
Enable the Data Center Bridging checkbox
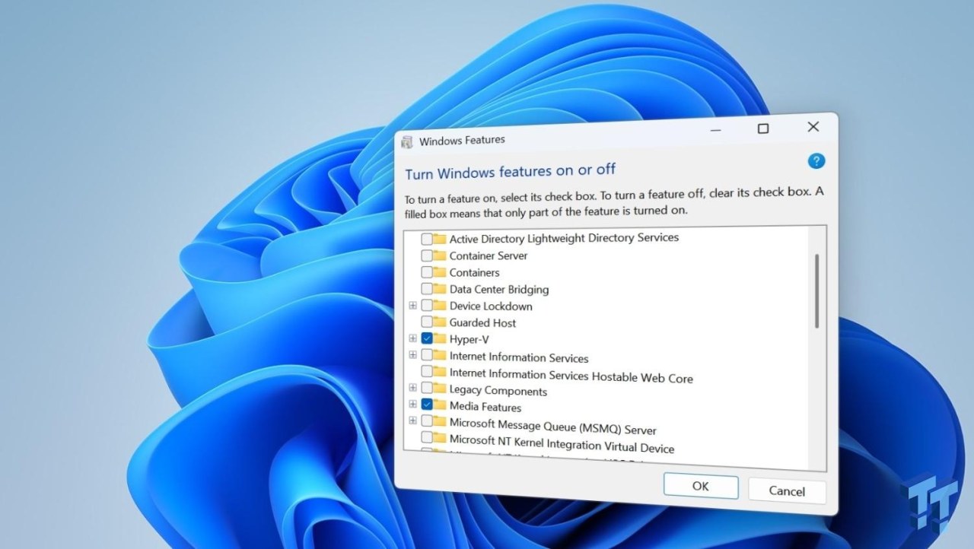click(x=427, y=289)
